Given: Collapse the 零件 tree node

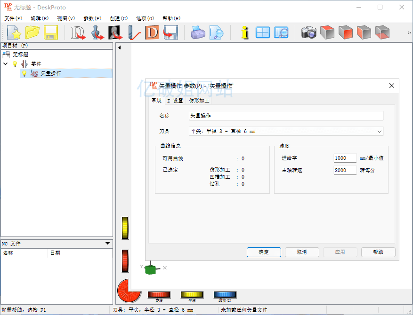Looking at the screenshot, I should (6, 64).
